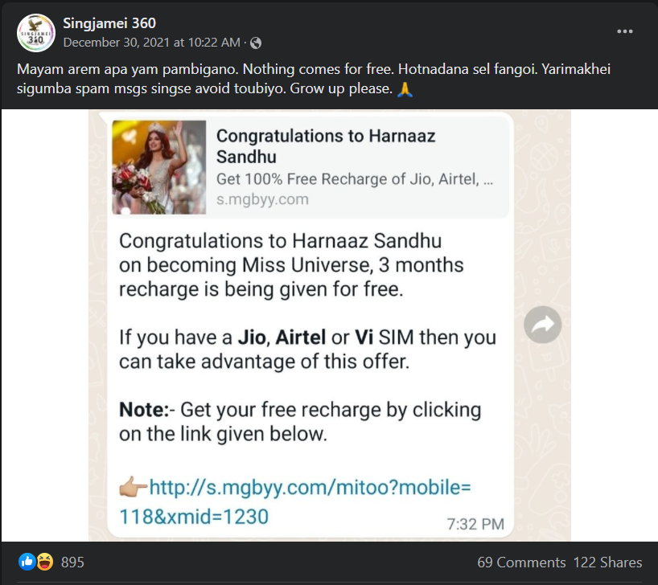658x585 pixels.
Task: Click the public audience globe icon
Action: click(256, 43)
